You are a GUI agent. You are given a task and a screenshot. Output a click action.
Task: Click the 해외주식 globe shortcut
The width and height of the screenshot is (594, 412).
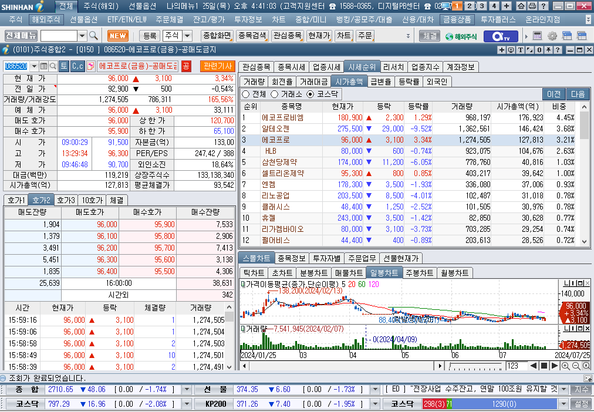(461, 36)
